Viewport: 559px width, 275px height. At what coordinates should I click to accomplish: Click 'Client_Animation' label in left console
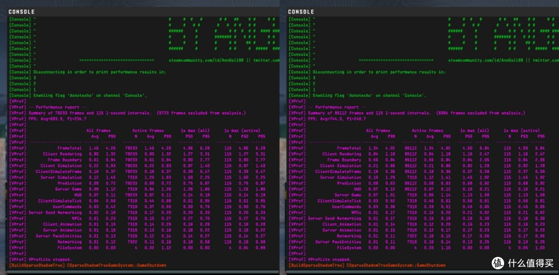(x=62, y=224)
